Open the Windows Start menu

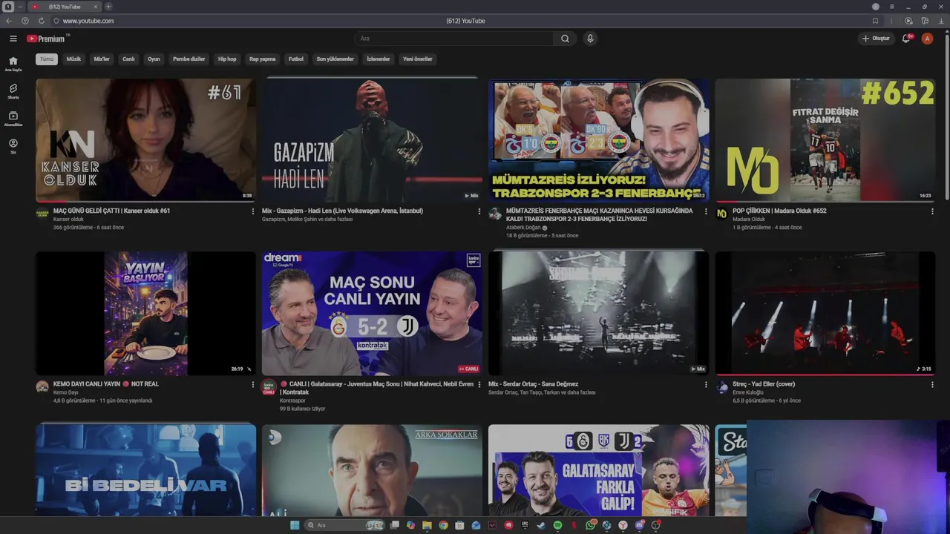tap(295, 525)
